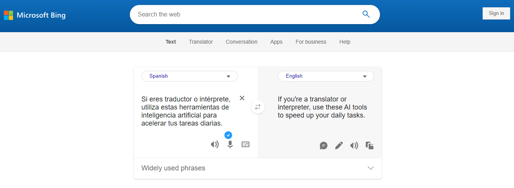This screenshot has width=514, height=188.
Task: Open the on-screen keyboard icon
Action: [246, 144]
